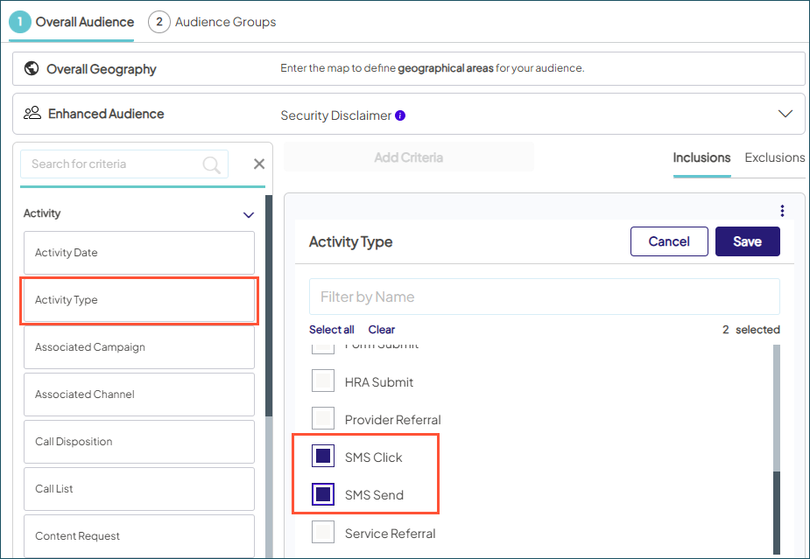Check the HRA Submit checkbox
Screen dimensions: 810x559
point(323,381)
